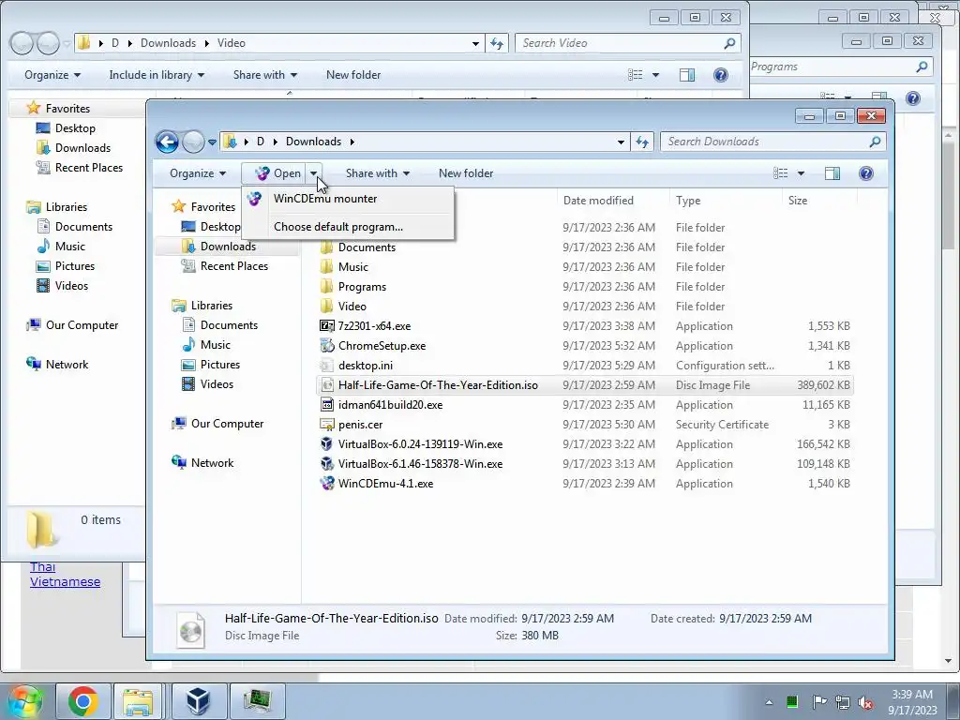Open view options dropdown in Downloads window

[x=801, y=173]
